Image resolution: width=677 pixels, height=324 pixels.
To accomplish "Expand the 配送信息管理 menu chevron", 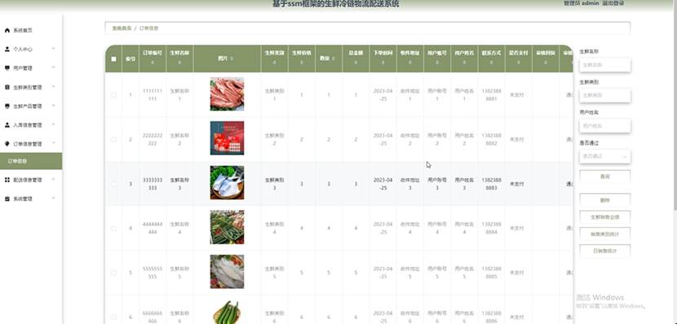I will pos(54,179).
